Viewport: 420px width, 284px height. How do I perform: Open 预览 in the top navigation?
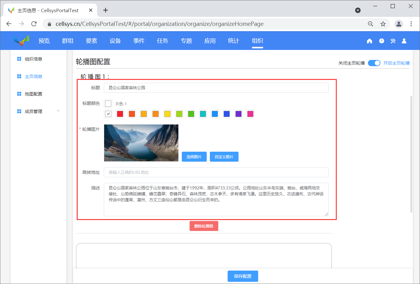44,41
